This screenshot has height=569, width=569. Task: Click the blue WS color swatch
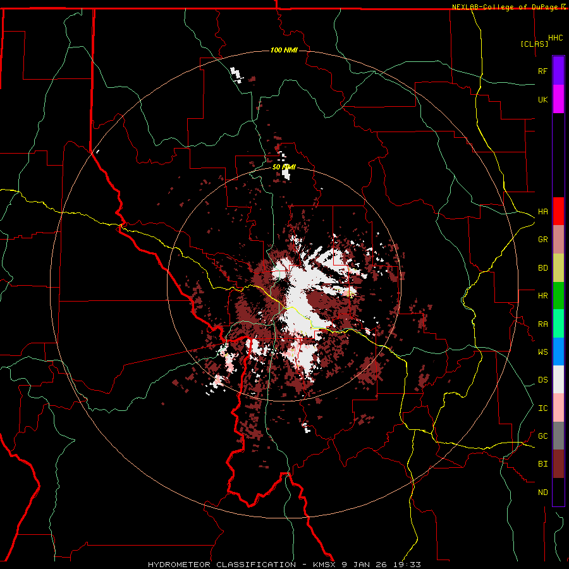[558, 352]
